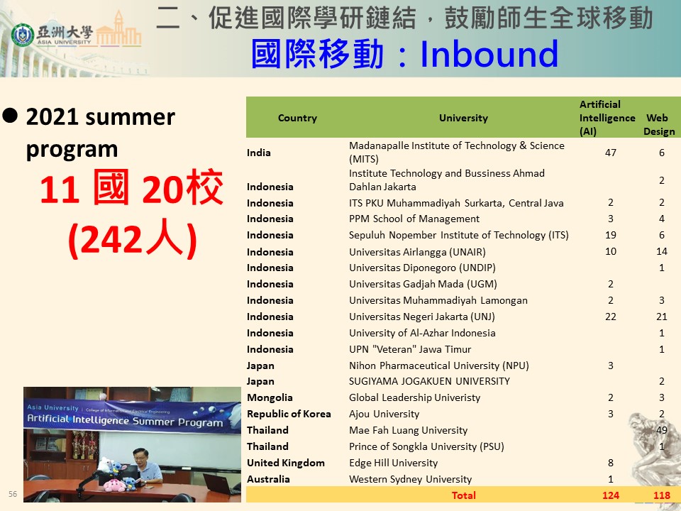Click the Asia University round emblem logo
Viewport: 681px width, 511px height.
(22, 35)
